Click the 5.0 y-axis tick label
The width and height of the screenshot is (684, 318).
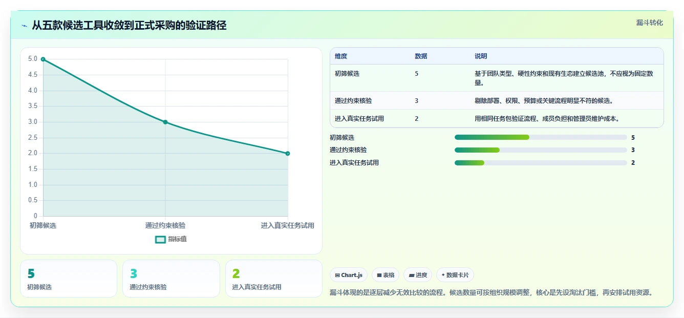point(33,59)
